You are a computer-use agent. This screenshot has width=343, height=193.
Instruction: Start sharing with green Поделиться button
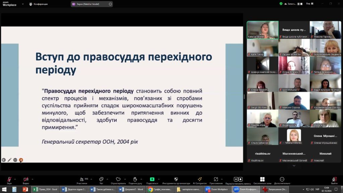point(152,180)
